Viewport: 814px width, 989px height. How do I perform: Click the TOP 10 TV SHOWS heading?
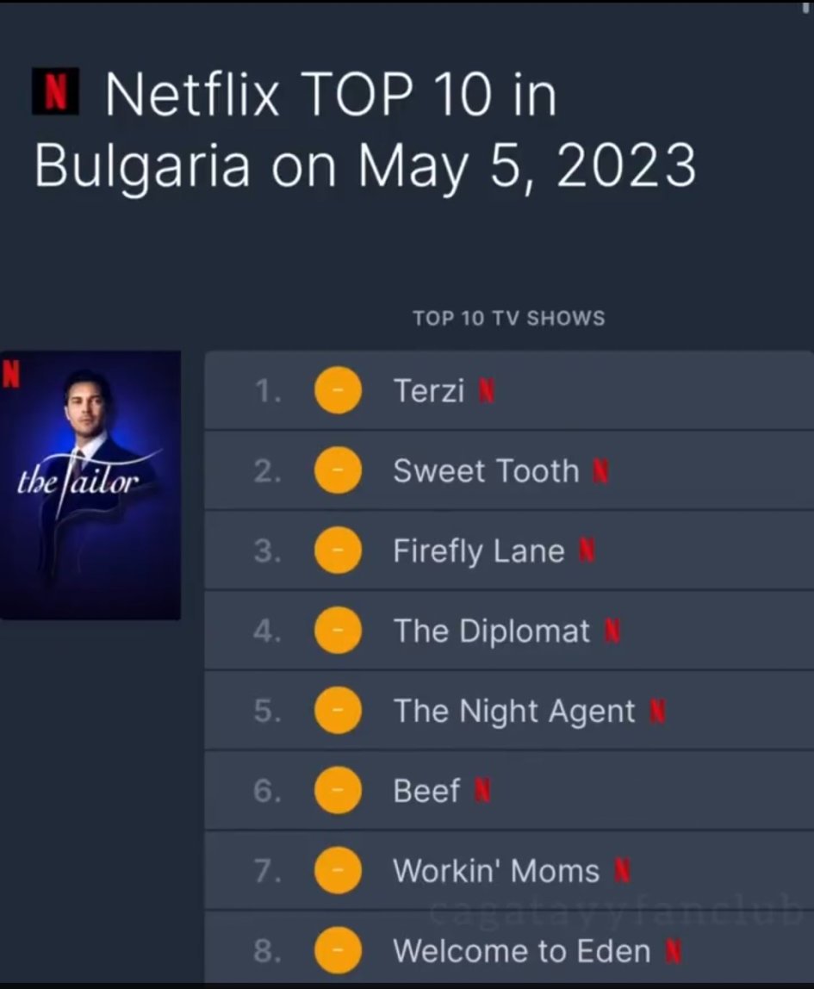[x=508, y=318]
